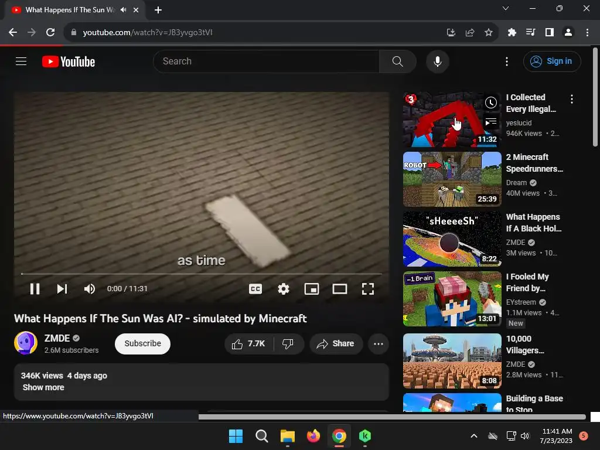Start voice search with the microphone
600x450 pixels.
pyautogui.click(x=437, y=61)
